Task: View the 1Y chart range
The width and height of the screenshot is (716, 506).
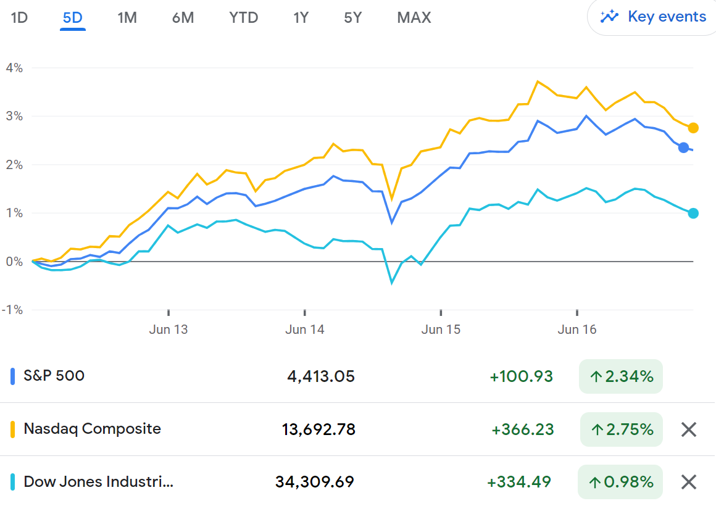Action: [x=301, y=18]
